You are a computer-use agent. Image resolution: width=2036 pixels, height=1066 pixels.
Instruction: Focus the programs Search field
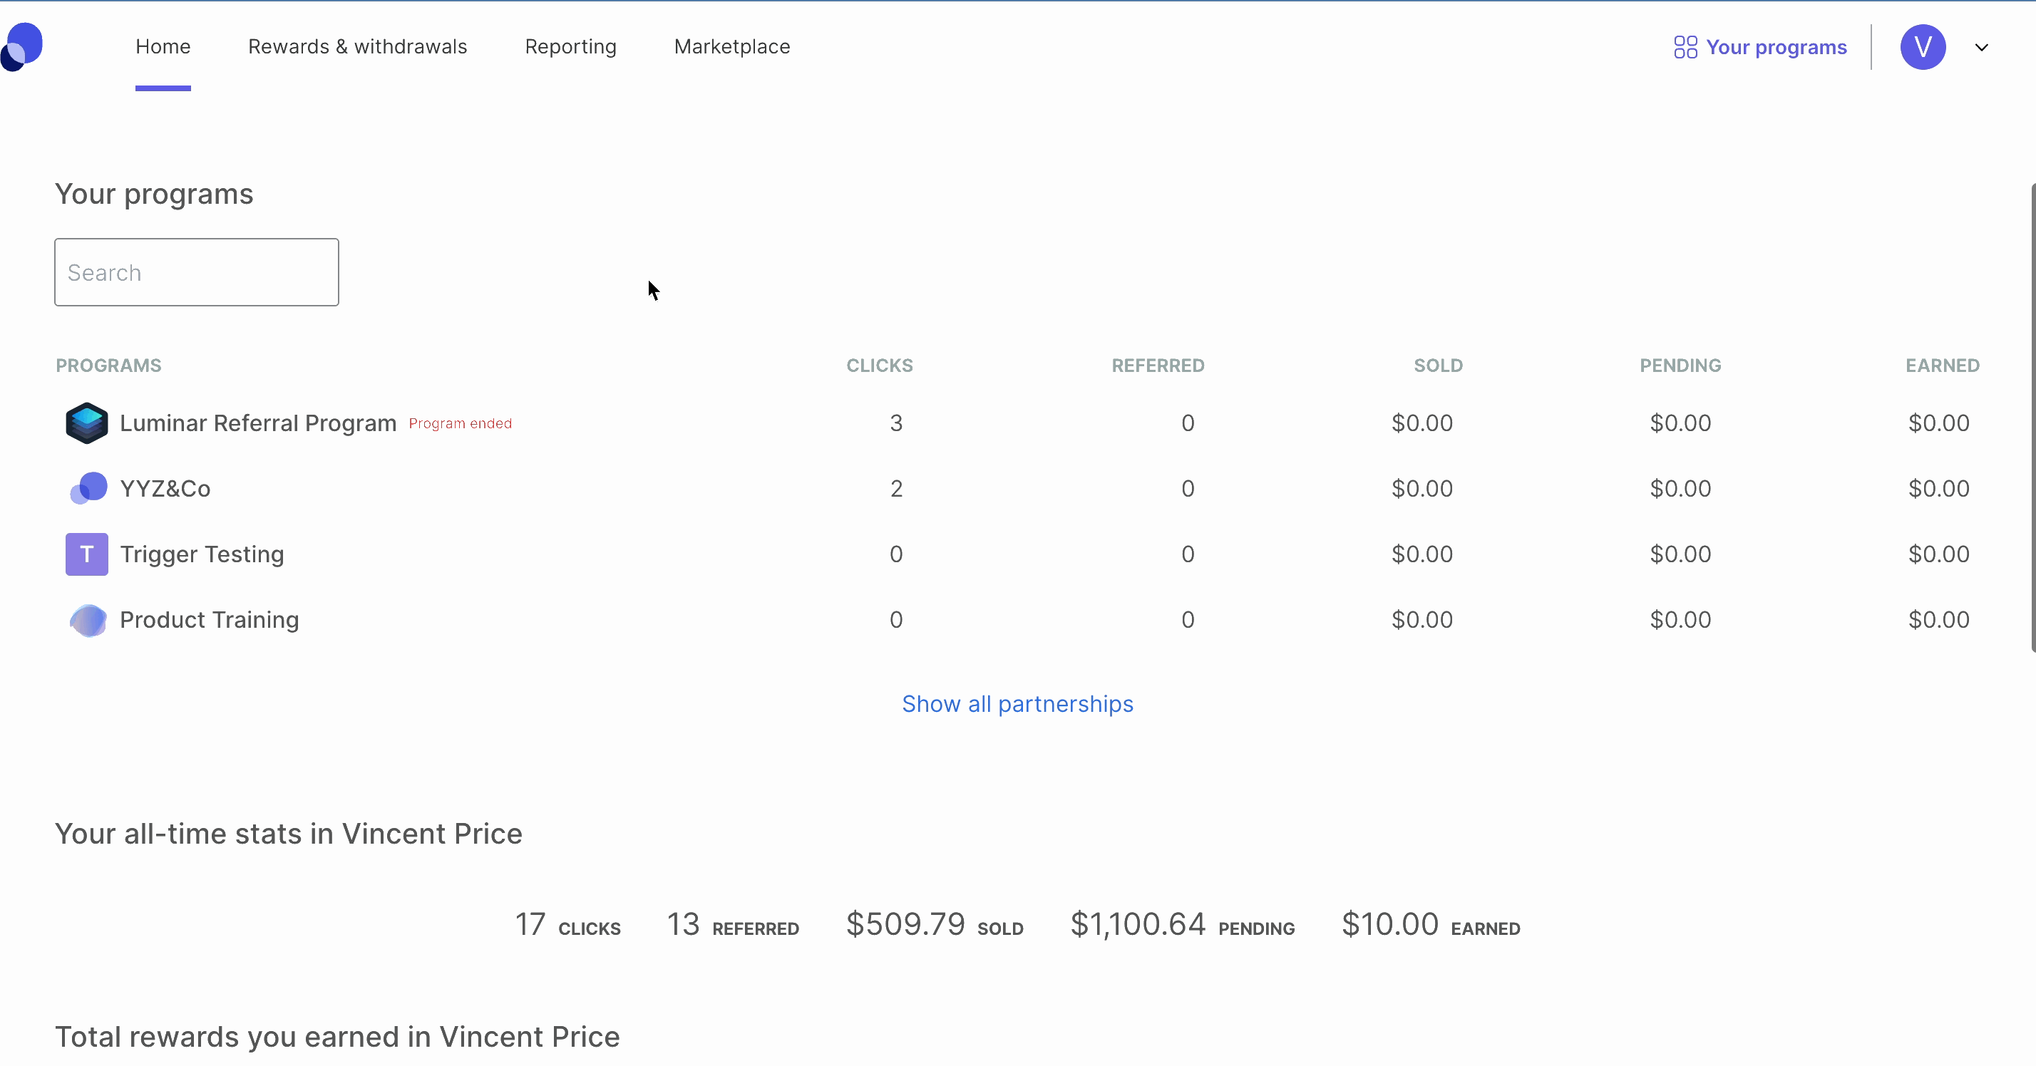coord(197,273)
